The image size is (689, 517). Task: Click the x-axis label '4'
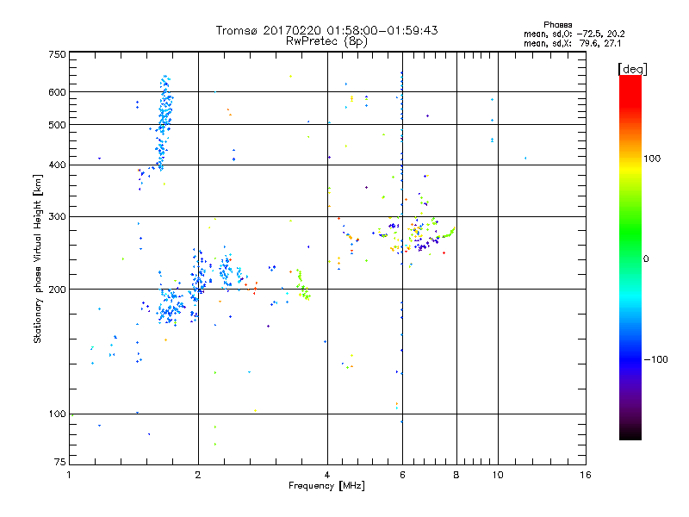click(x=327, y=475)
